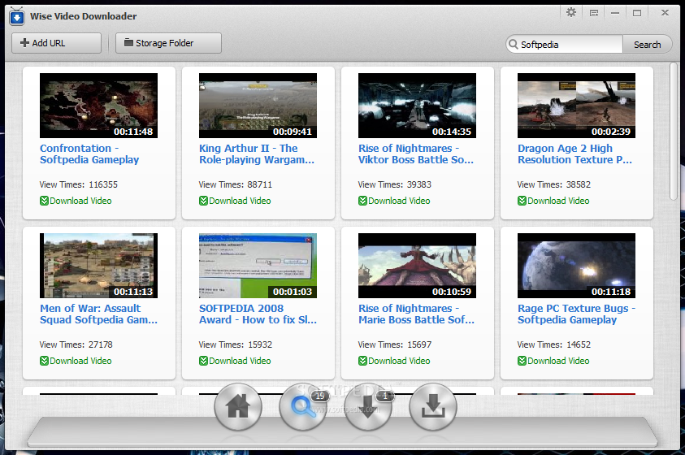685x455 pixels.
Task: Download Video for Confrontation gameplay
Action: click(x=76, y=201)
